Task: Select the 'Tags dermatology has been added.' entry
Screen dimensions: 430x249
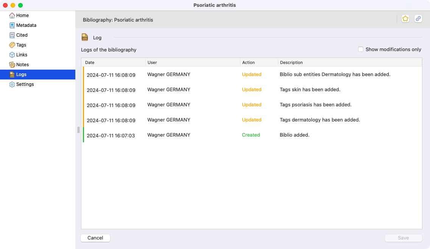Action: pos(252,120)
